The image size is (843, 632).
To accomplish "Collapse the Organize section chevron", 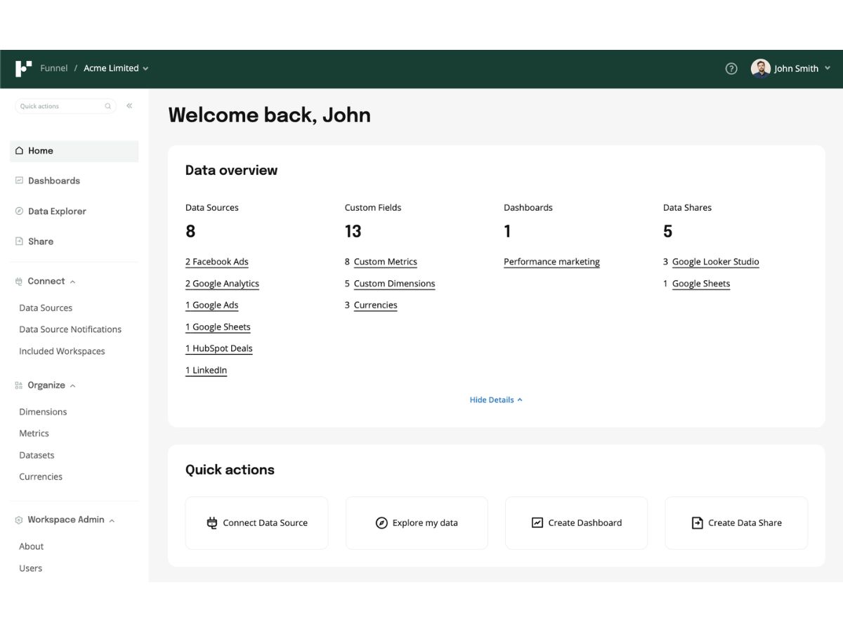I will point(73,386).
